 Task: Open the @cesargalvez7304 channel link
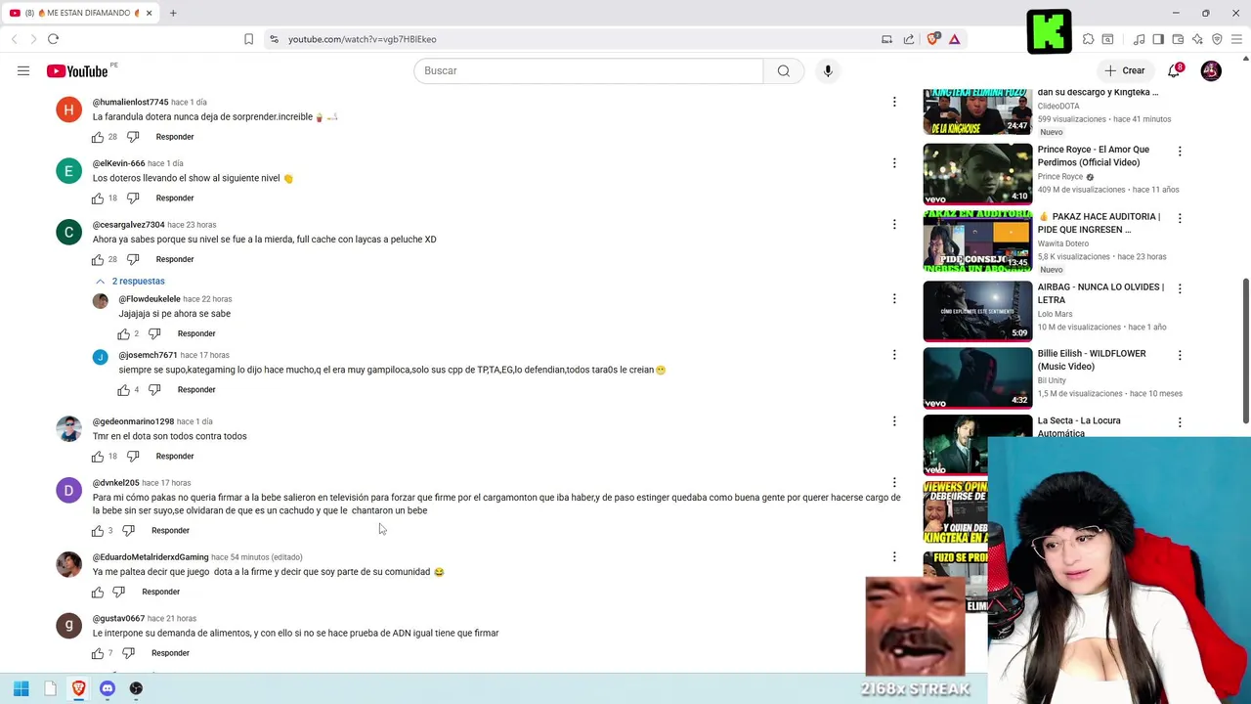click(x=128, y=225)
